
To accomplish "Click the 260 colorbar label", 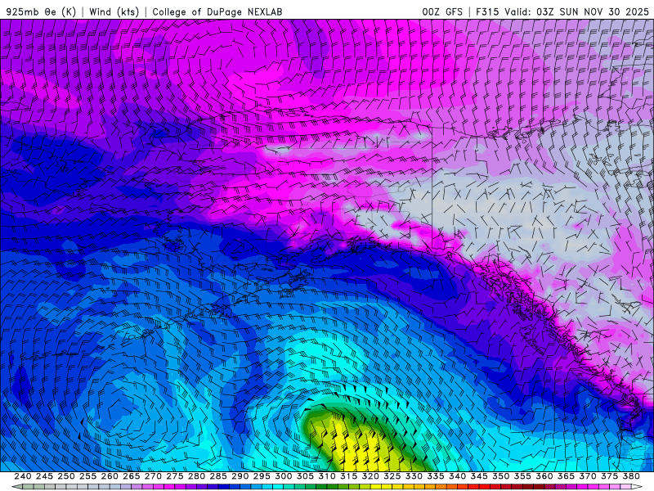I will pos(110,476).
